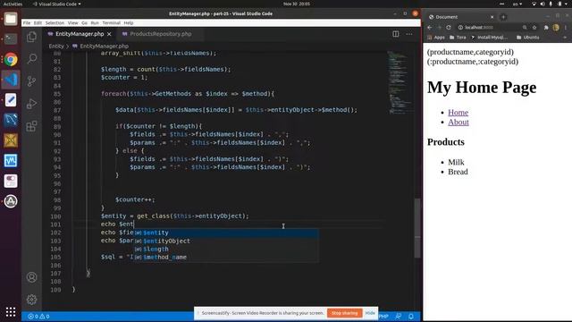The height and width of the screenshot is (322, 572).
Task: Open the Run and Debug view
Action: point(32,104)
